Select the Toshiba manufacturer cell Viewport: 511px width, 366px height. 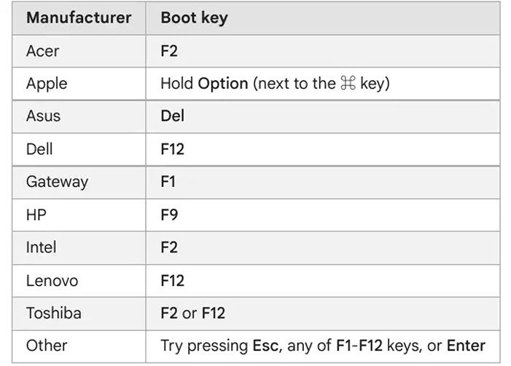pyautogui.click(x=79, y=314)
